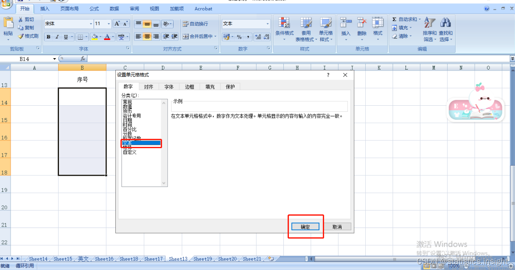This screenshot has height=270, width=515.
Task: Switch to the 页面布局 ribbon tab
Action: pos(69,8)
